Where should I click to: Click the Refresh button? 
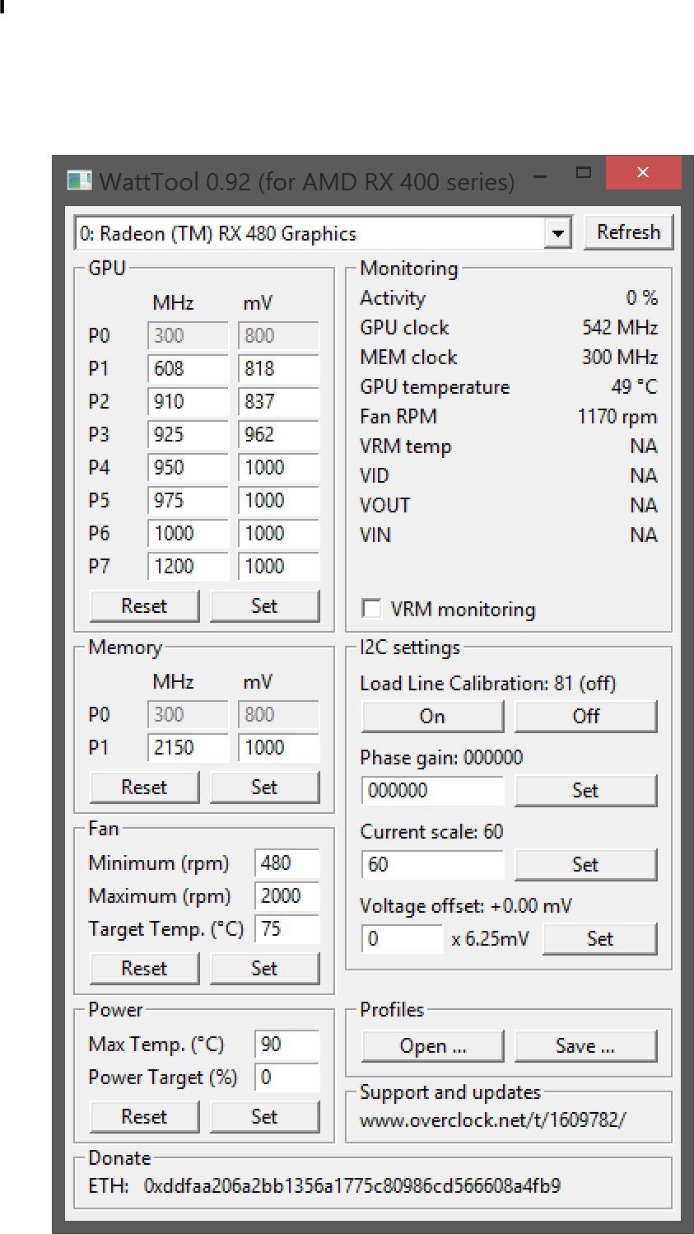628,232
